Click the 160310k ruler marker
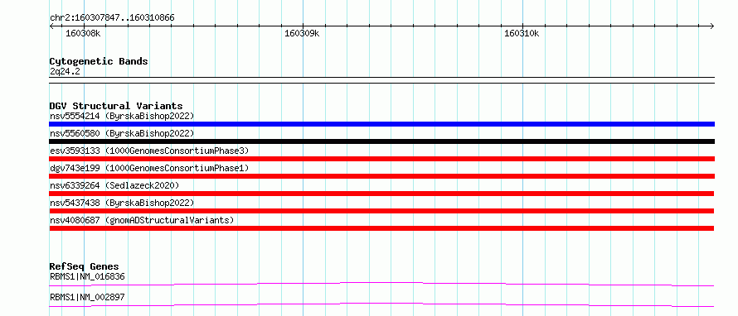The image size is (738, 316). 522,33
